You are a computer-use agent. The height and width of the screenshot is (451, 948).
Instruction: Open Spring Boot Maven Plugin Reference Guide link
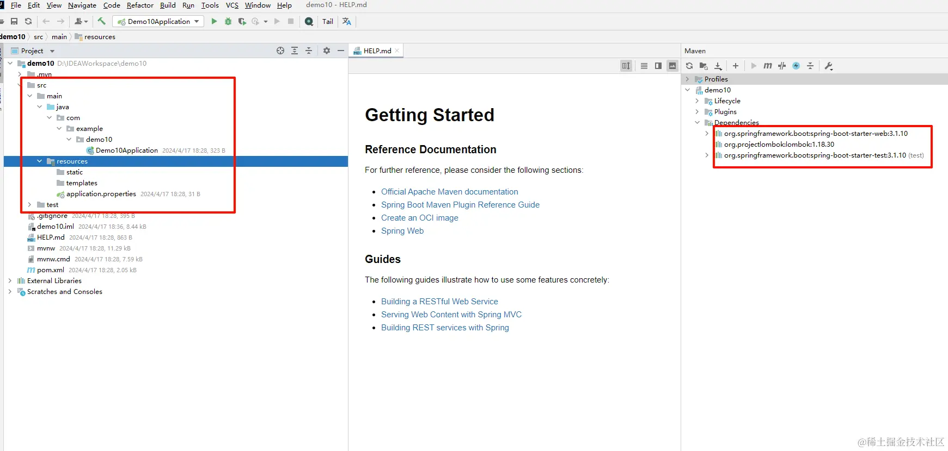pos(460,205)
